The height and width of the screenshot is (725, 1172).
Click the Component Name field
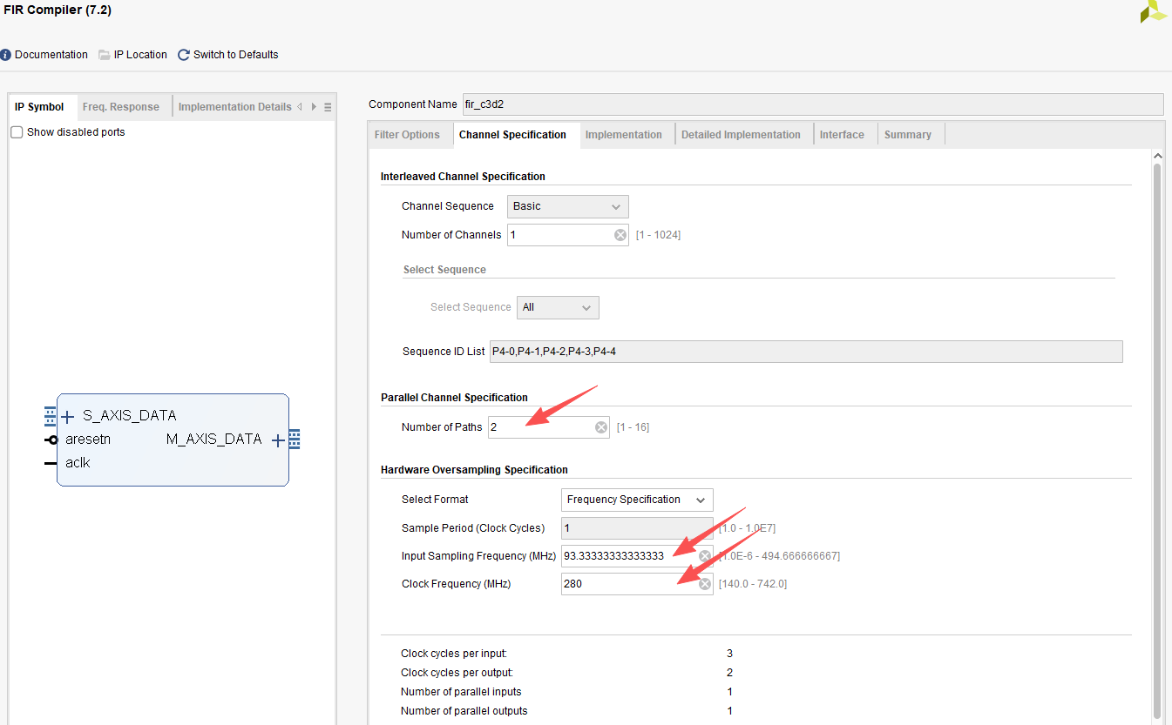[x=812, y=104]
